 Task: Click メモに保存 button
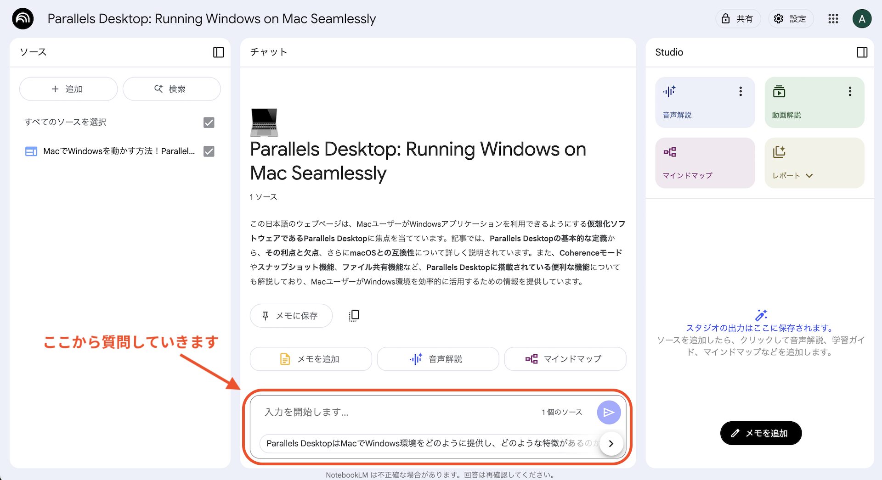(291, 316)
